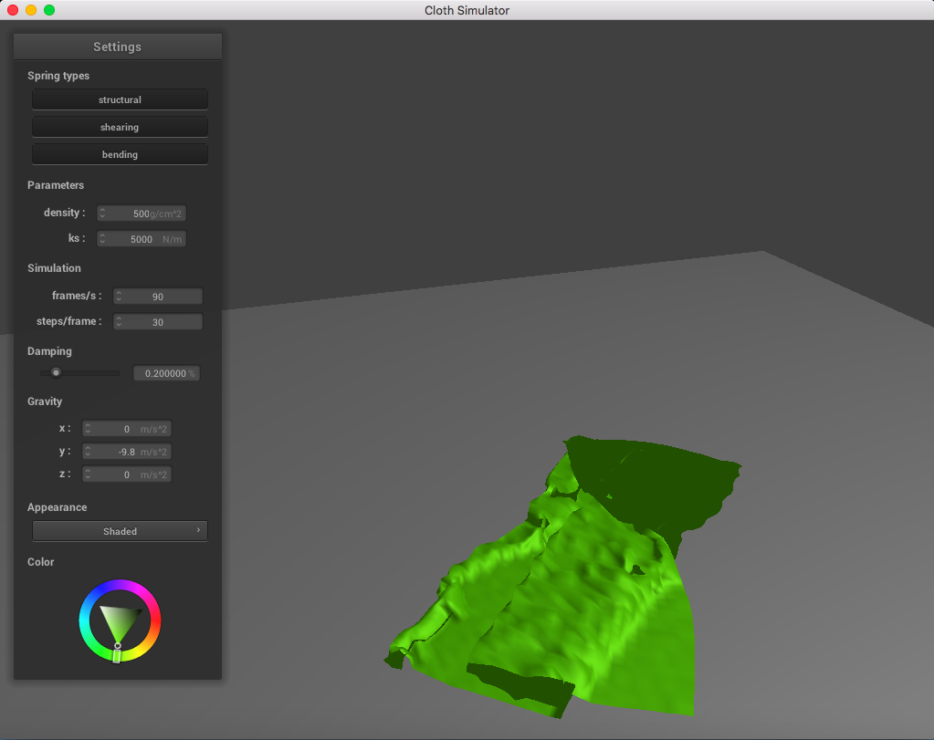Click inside the color wheel's shade triangle
The height and width of the screenshot is (740, 934).
(x=121, y=621)
